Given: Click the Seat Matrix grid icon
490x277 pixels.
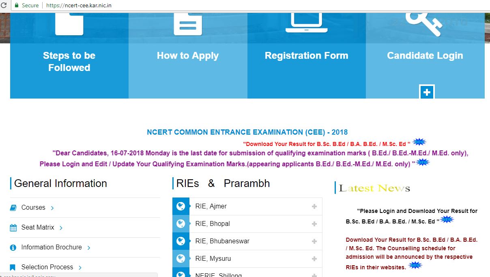Looking at the screenshot, I should pos(13,228).
